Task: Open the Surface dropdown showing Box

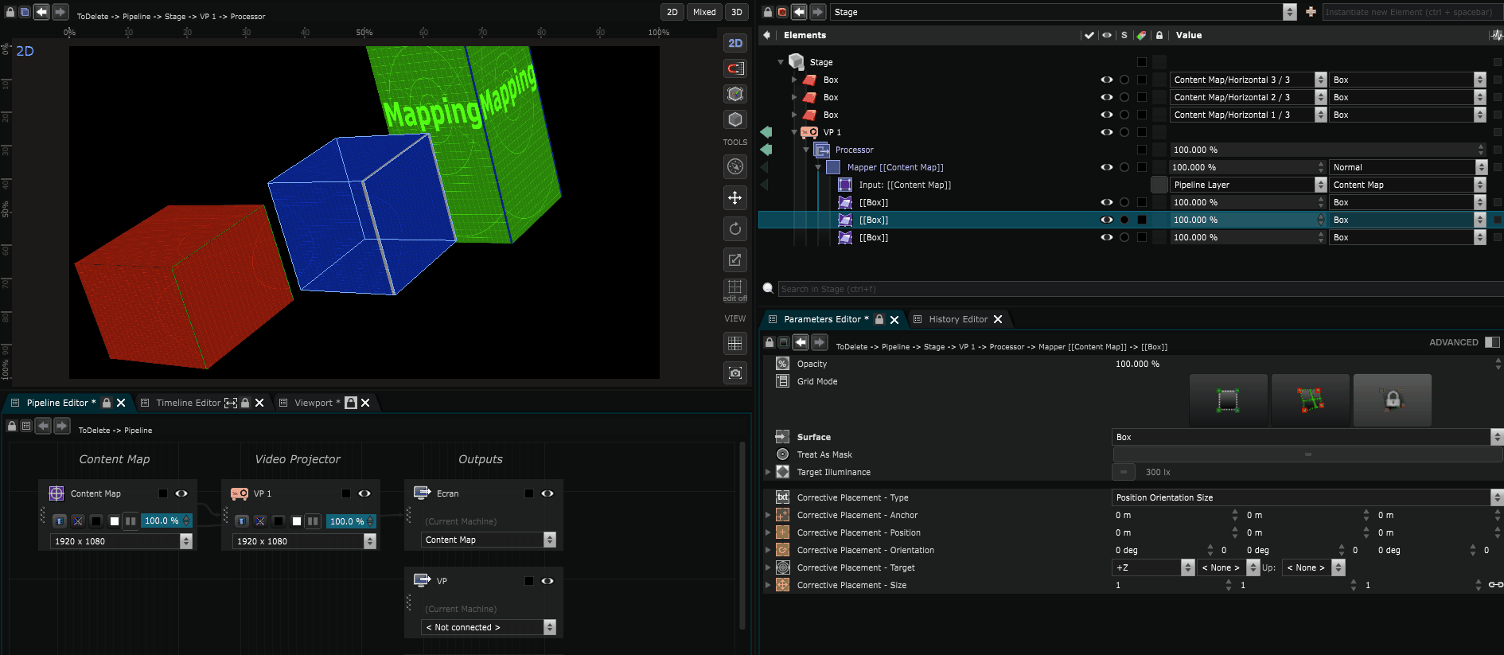Action: pyautogui.click(x=1307, y=437)
